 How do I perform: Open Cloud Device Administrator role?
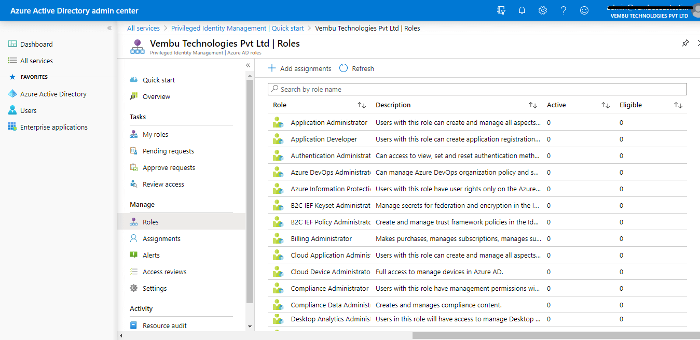(331, 272)
